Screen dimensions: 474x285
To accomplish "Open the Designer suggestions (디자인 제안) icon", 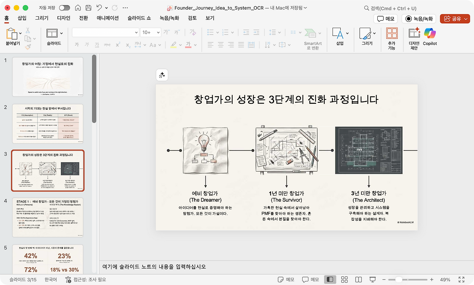I will [414, 34].
